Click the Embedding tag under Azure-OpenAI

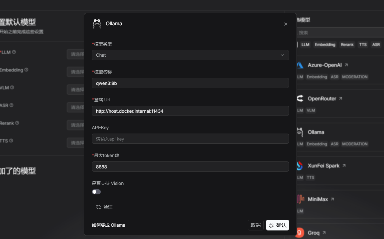[317, 77]
